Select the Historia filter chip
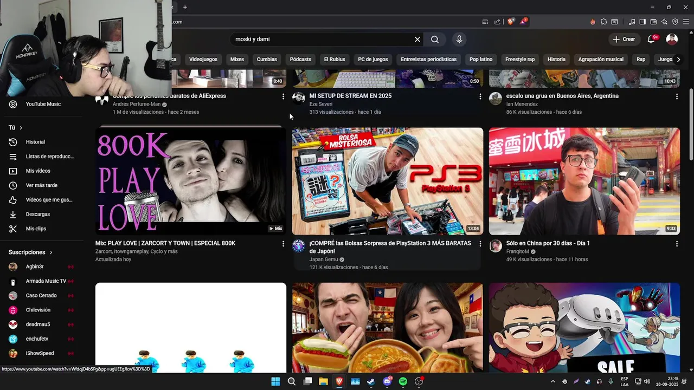Screen dimensions: 694x390 pos(556,59)
